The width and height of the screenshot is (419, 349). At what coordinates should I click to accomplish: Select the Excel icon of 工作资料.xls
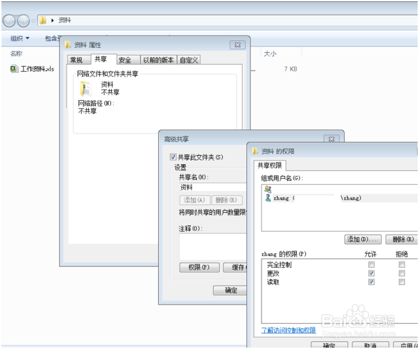14,69
